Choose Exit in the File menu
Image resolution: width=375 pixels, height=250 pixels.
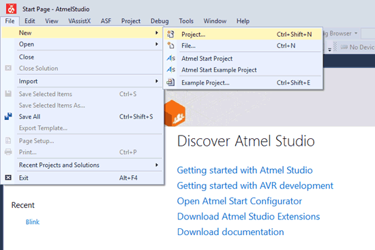[82, 178]
